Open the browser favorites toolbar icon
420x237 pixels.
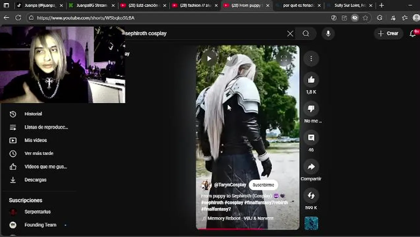click(405, 18)
